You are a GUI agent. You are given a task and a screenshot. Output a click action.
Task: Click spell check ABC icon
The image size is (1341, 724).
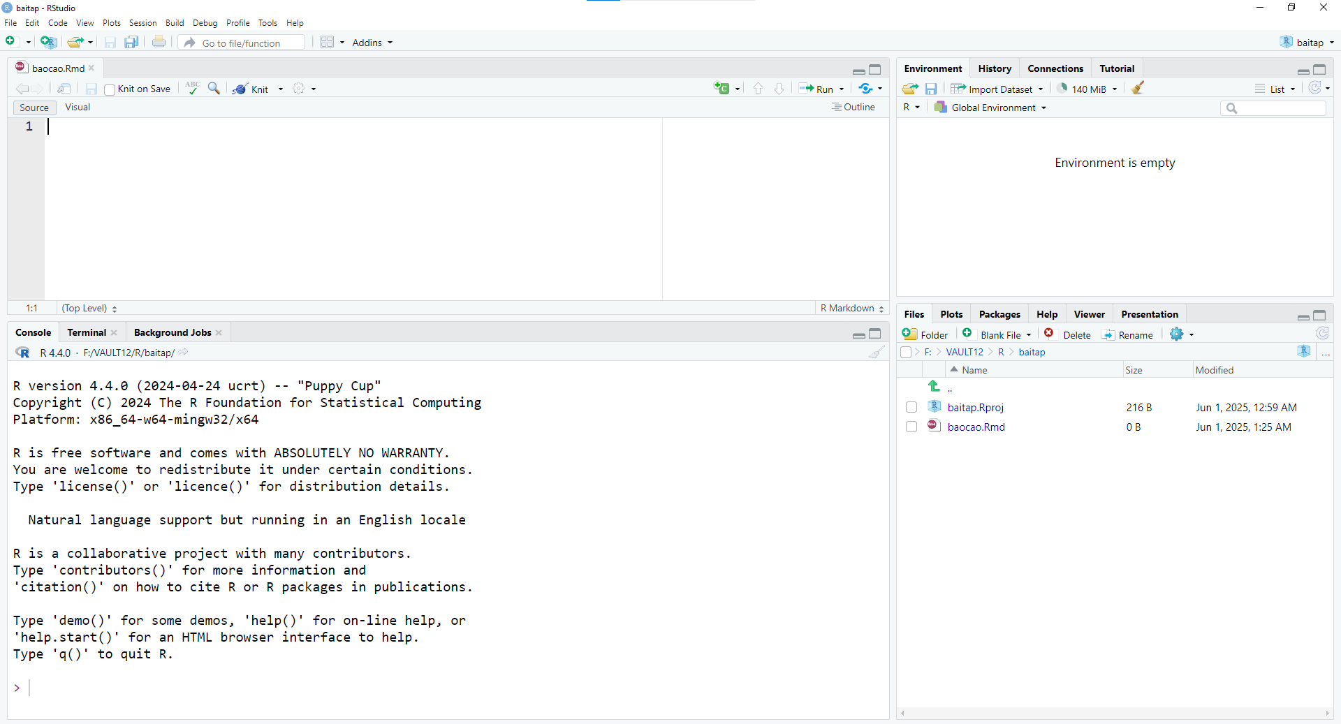[193, 88]
